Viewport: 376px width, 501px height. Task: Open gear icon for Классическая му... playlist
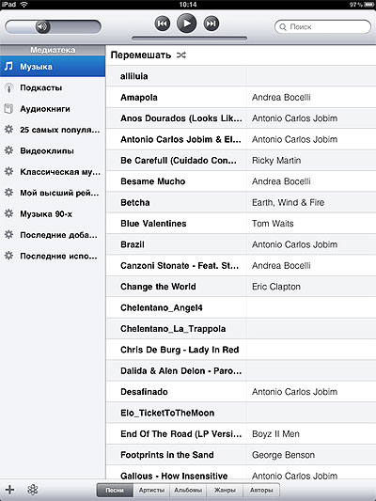click(9, 172)
